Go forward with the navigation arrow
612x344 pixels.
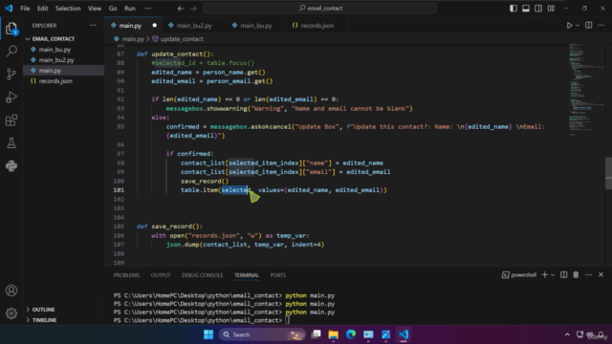click(x=193, y=9)
